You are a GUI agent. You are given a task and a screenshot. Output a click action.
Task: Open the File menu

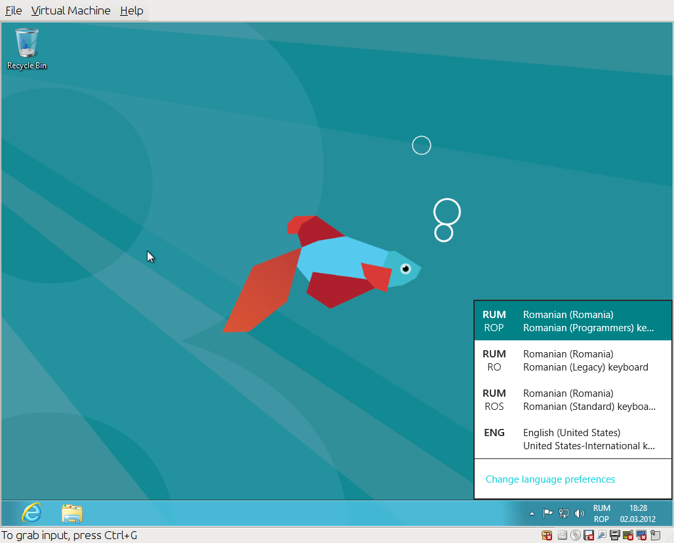point(13,10)
